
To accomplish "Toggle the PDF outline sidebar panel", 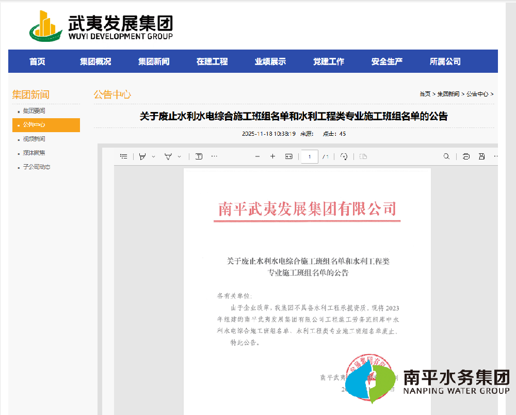I will click(123, 156).
